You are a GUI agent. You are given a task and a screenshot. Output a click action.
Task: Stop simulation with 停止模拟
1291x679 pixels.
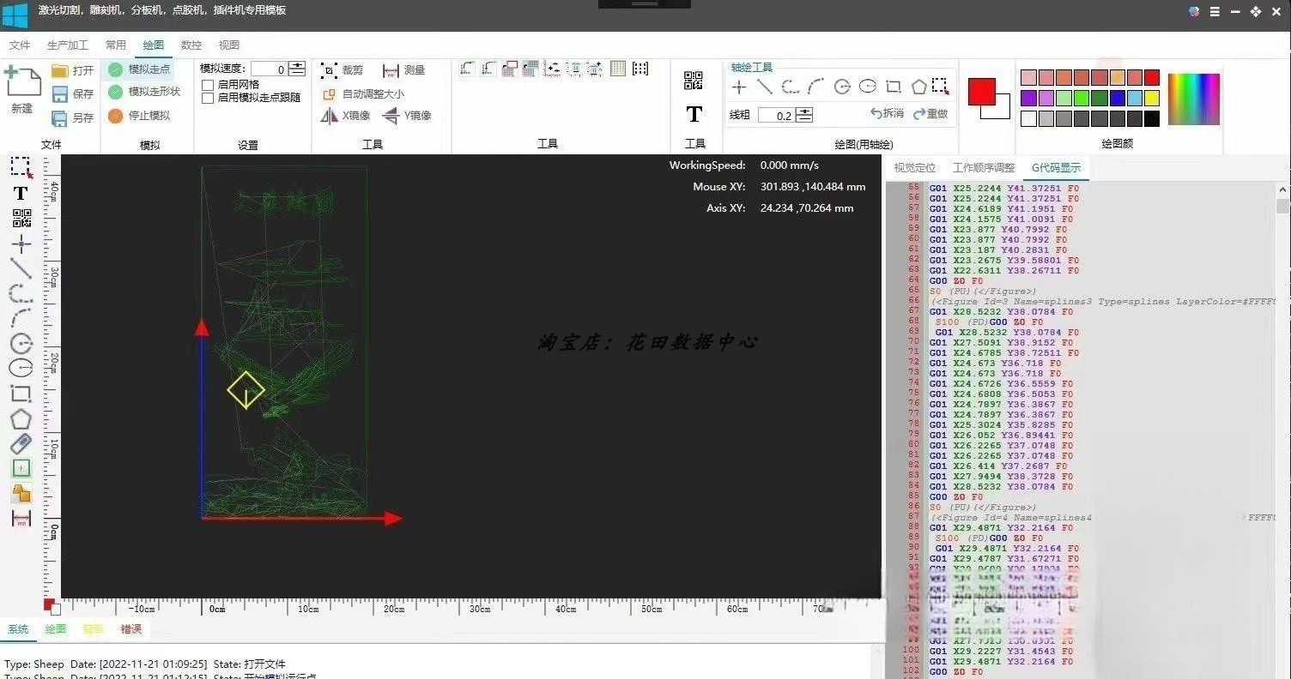(140, 116)
